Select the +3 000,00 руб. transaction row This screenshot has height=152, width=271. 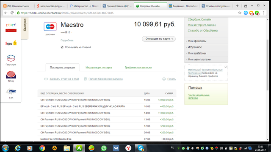click(107, 100)
